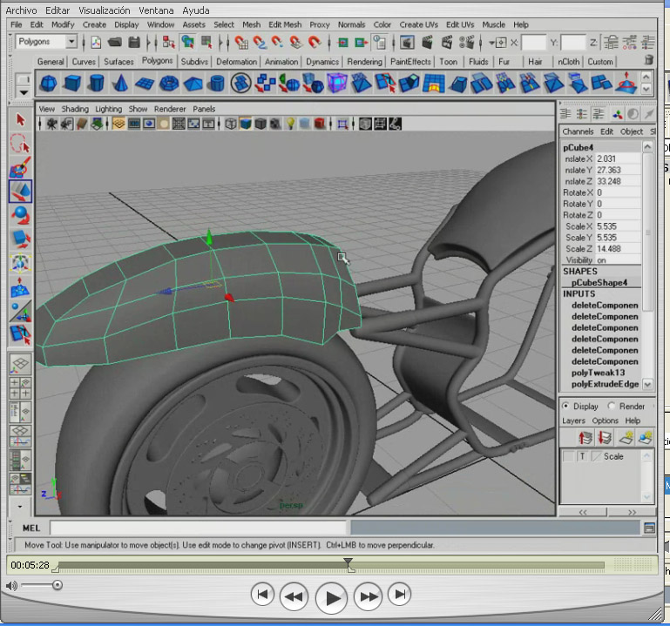Switch to single perspective layout
Screen dimensions: 670x626
click(x=20, y=364)
